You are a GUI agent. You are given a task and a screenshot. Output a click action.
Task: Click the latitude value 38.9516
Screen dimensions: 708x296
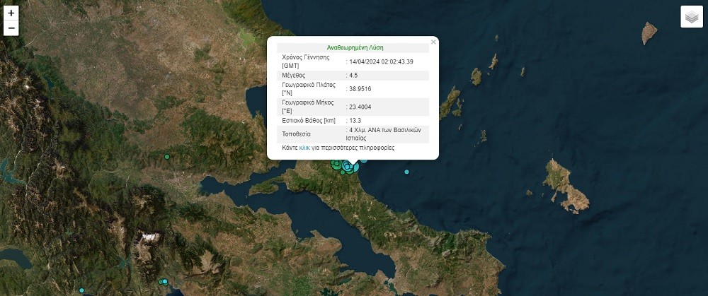click(x=361, y=88)
